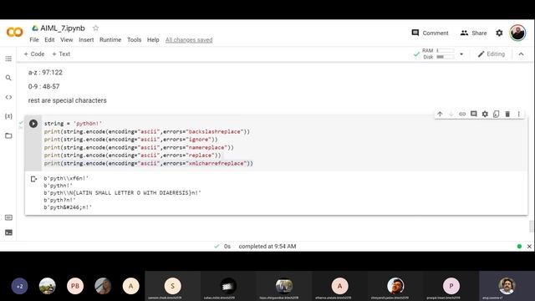Image resolution: width=535 pixels, height=301 pixels.
Task: Open Colab settings gear
Action: [499, 33]
